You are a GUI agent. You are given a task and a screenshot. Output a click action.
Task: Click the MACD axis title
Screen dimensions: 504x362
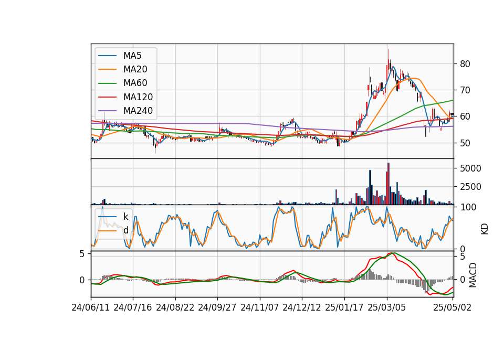[x=473, y=275]
